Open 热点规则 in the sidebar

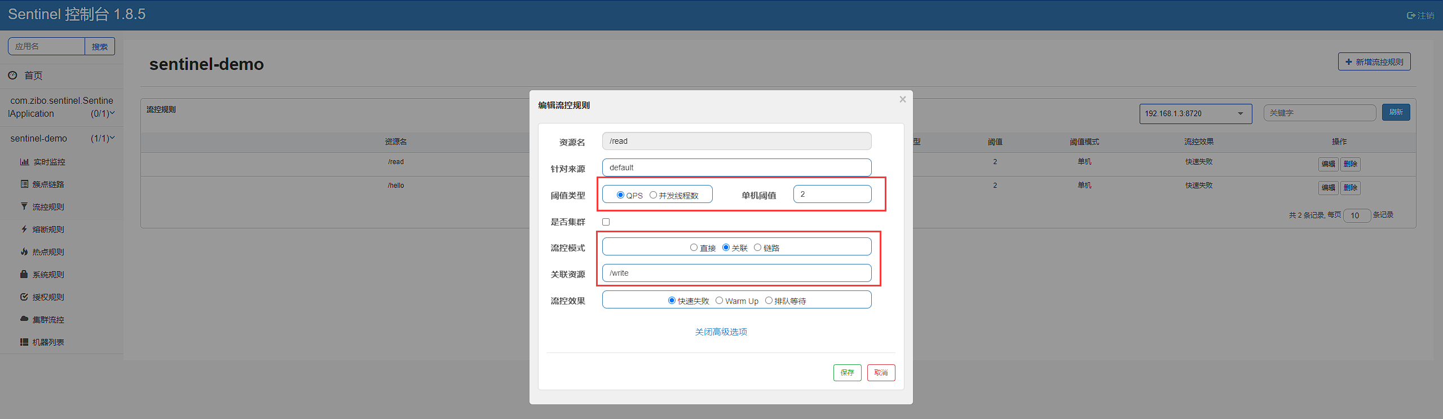[x=48, y=252]
